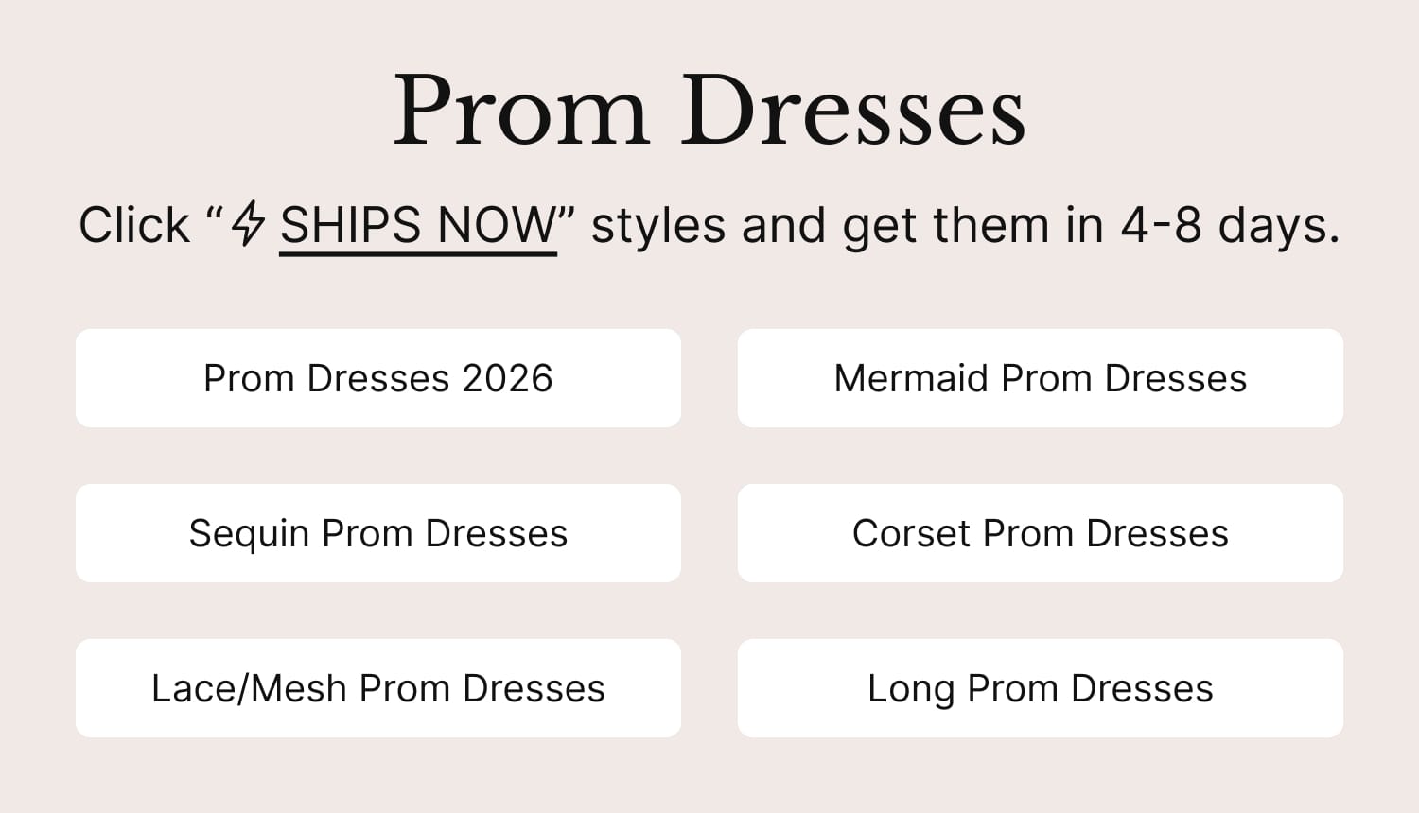
Task: View Long Prom Dresses
Action: pos(1041,688)
